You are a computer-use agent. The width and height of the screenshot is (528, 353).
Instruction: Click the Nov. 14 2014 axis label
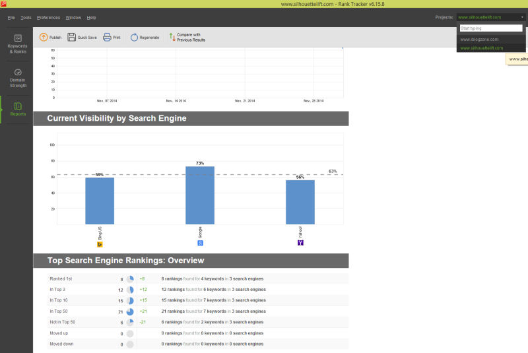(x=176, y=101)
